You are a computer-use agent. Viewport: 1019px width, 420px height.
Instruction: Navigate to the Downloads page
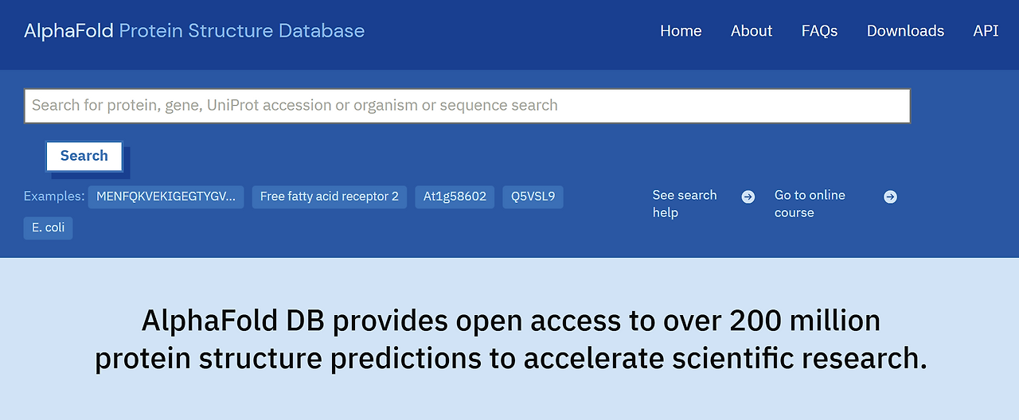[x=905, y=31]
